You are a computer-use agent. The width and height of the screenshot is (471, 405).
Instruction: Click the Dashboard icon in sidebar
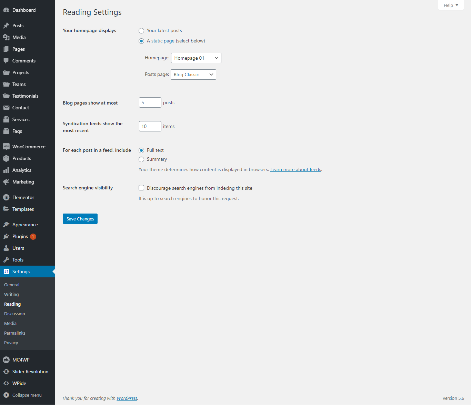click(x=6, y=10)
